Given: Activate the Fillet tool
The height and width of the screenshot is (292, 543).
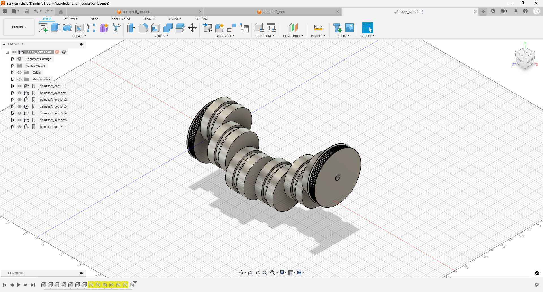Looking at the screenshot, I should (x=144, y=27).
